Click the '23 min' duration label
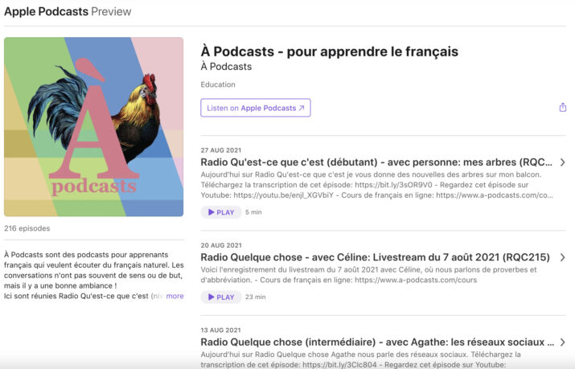The image size is (575, 369). (x=255, y=297)
